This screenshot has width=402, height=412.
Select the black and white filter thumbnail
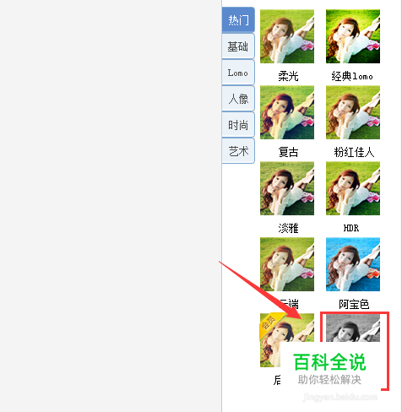[353, 328]
